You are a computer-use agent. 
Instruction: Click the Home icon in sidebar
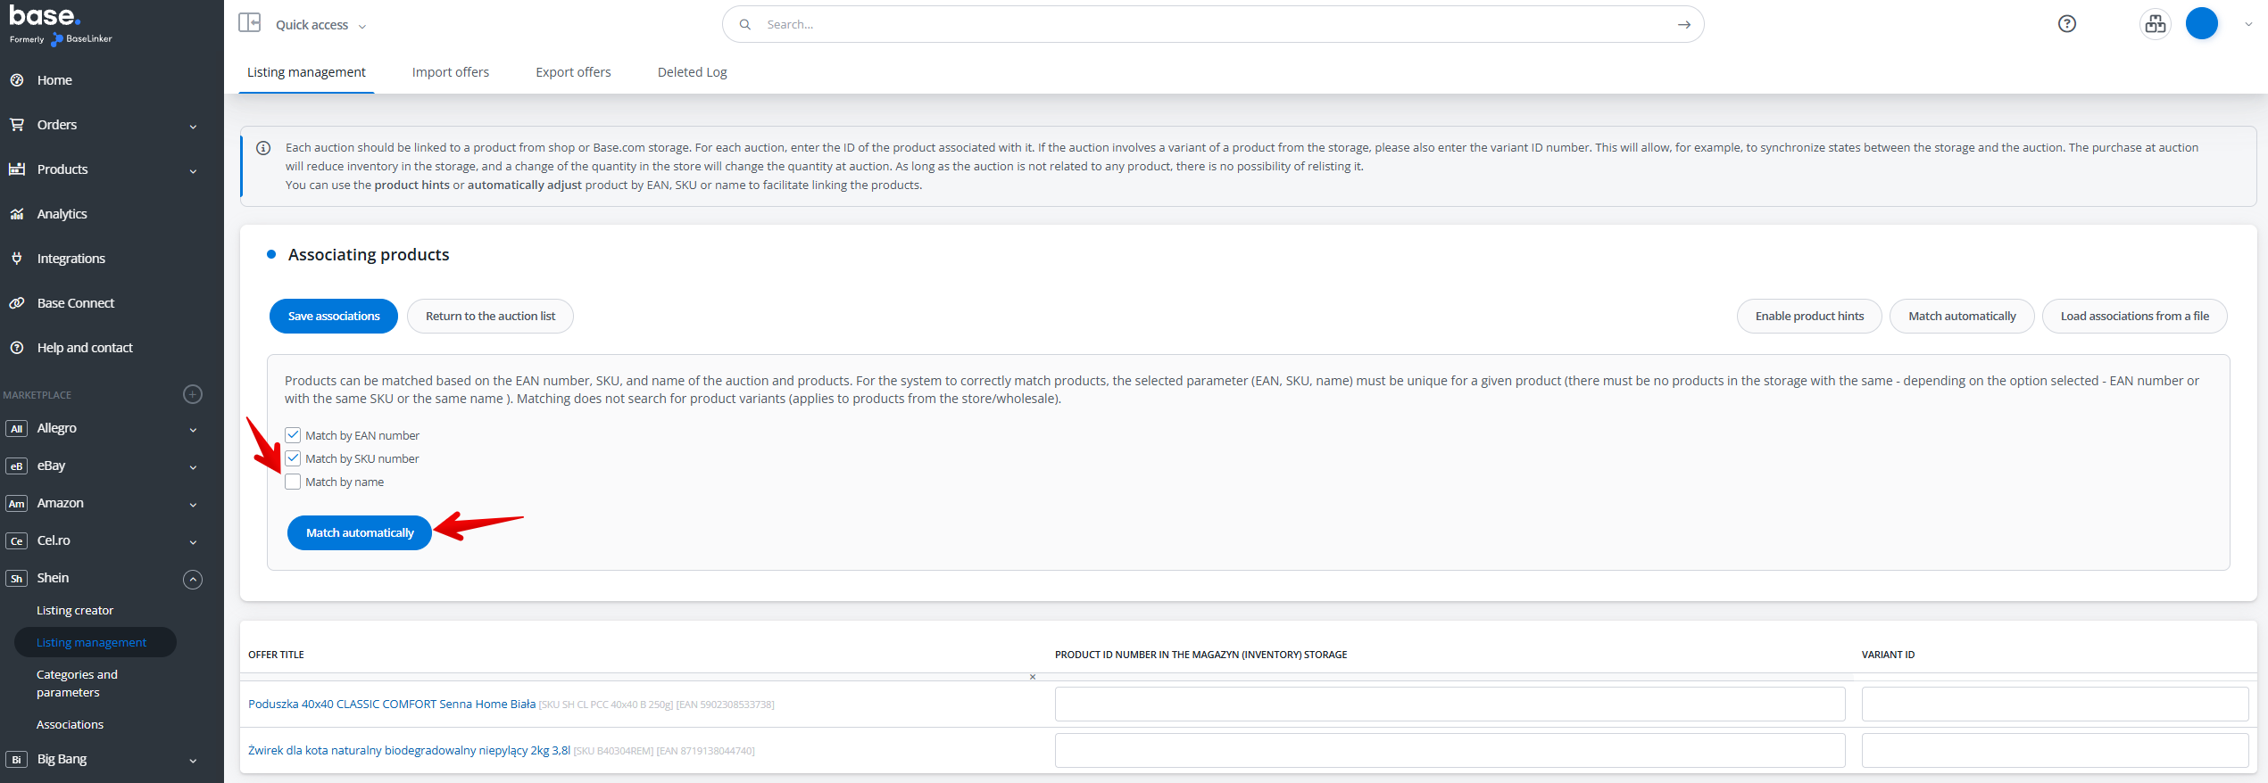coord(17,80)
